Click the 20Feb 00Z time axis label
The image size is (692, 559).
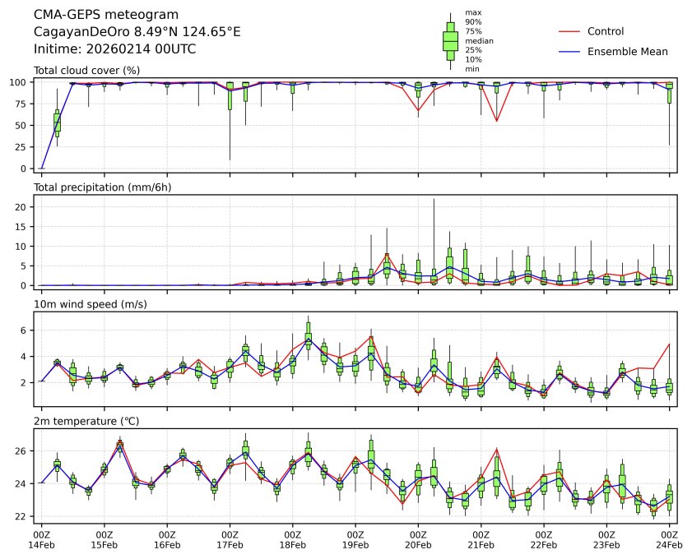point(418,538)
